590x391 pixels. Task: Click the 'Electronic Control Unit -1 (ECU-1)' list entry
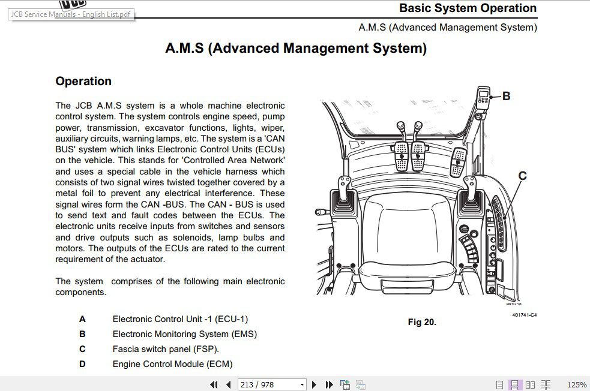tap(180, 319)
